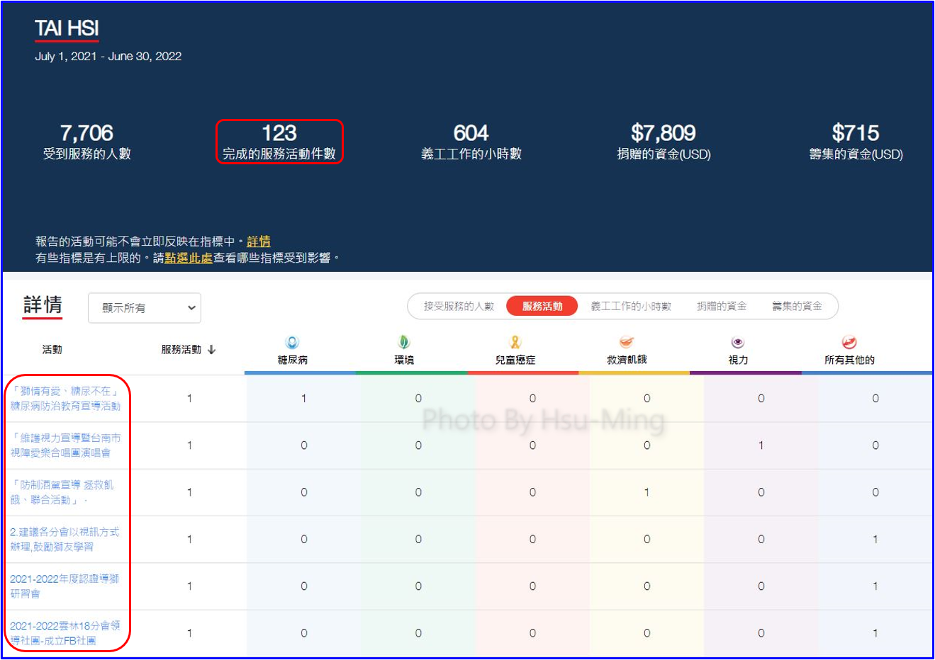The width and height of the screenshot is (935, 660).
Task: Click the 活動 column header
Action: tap(52, 350)
